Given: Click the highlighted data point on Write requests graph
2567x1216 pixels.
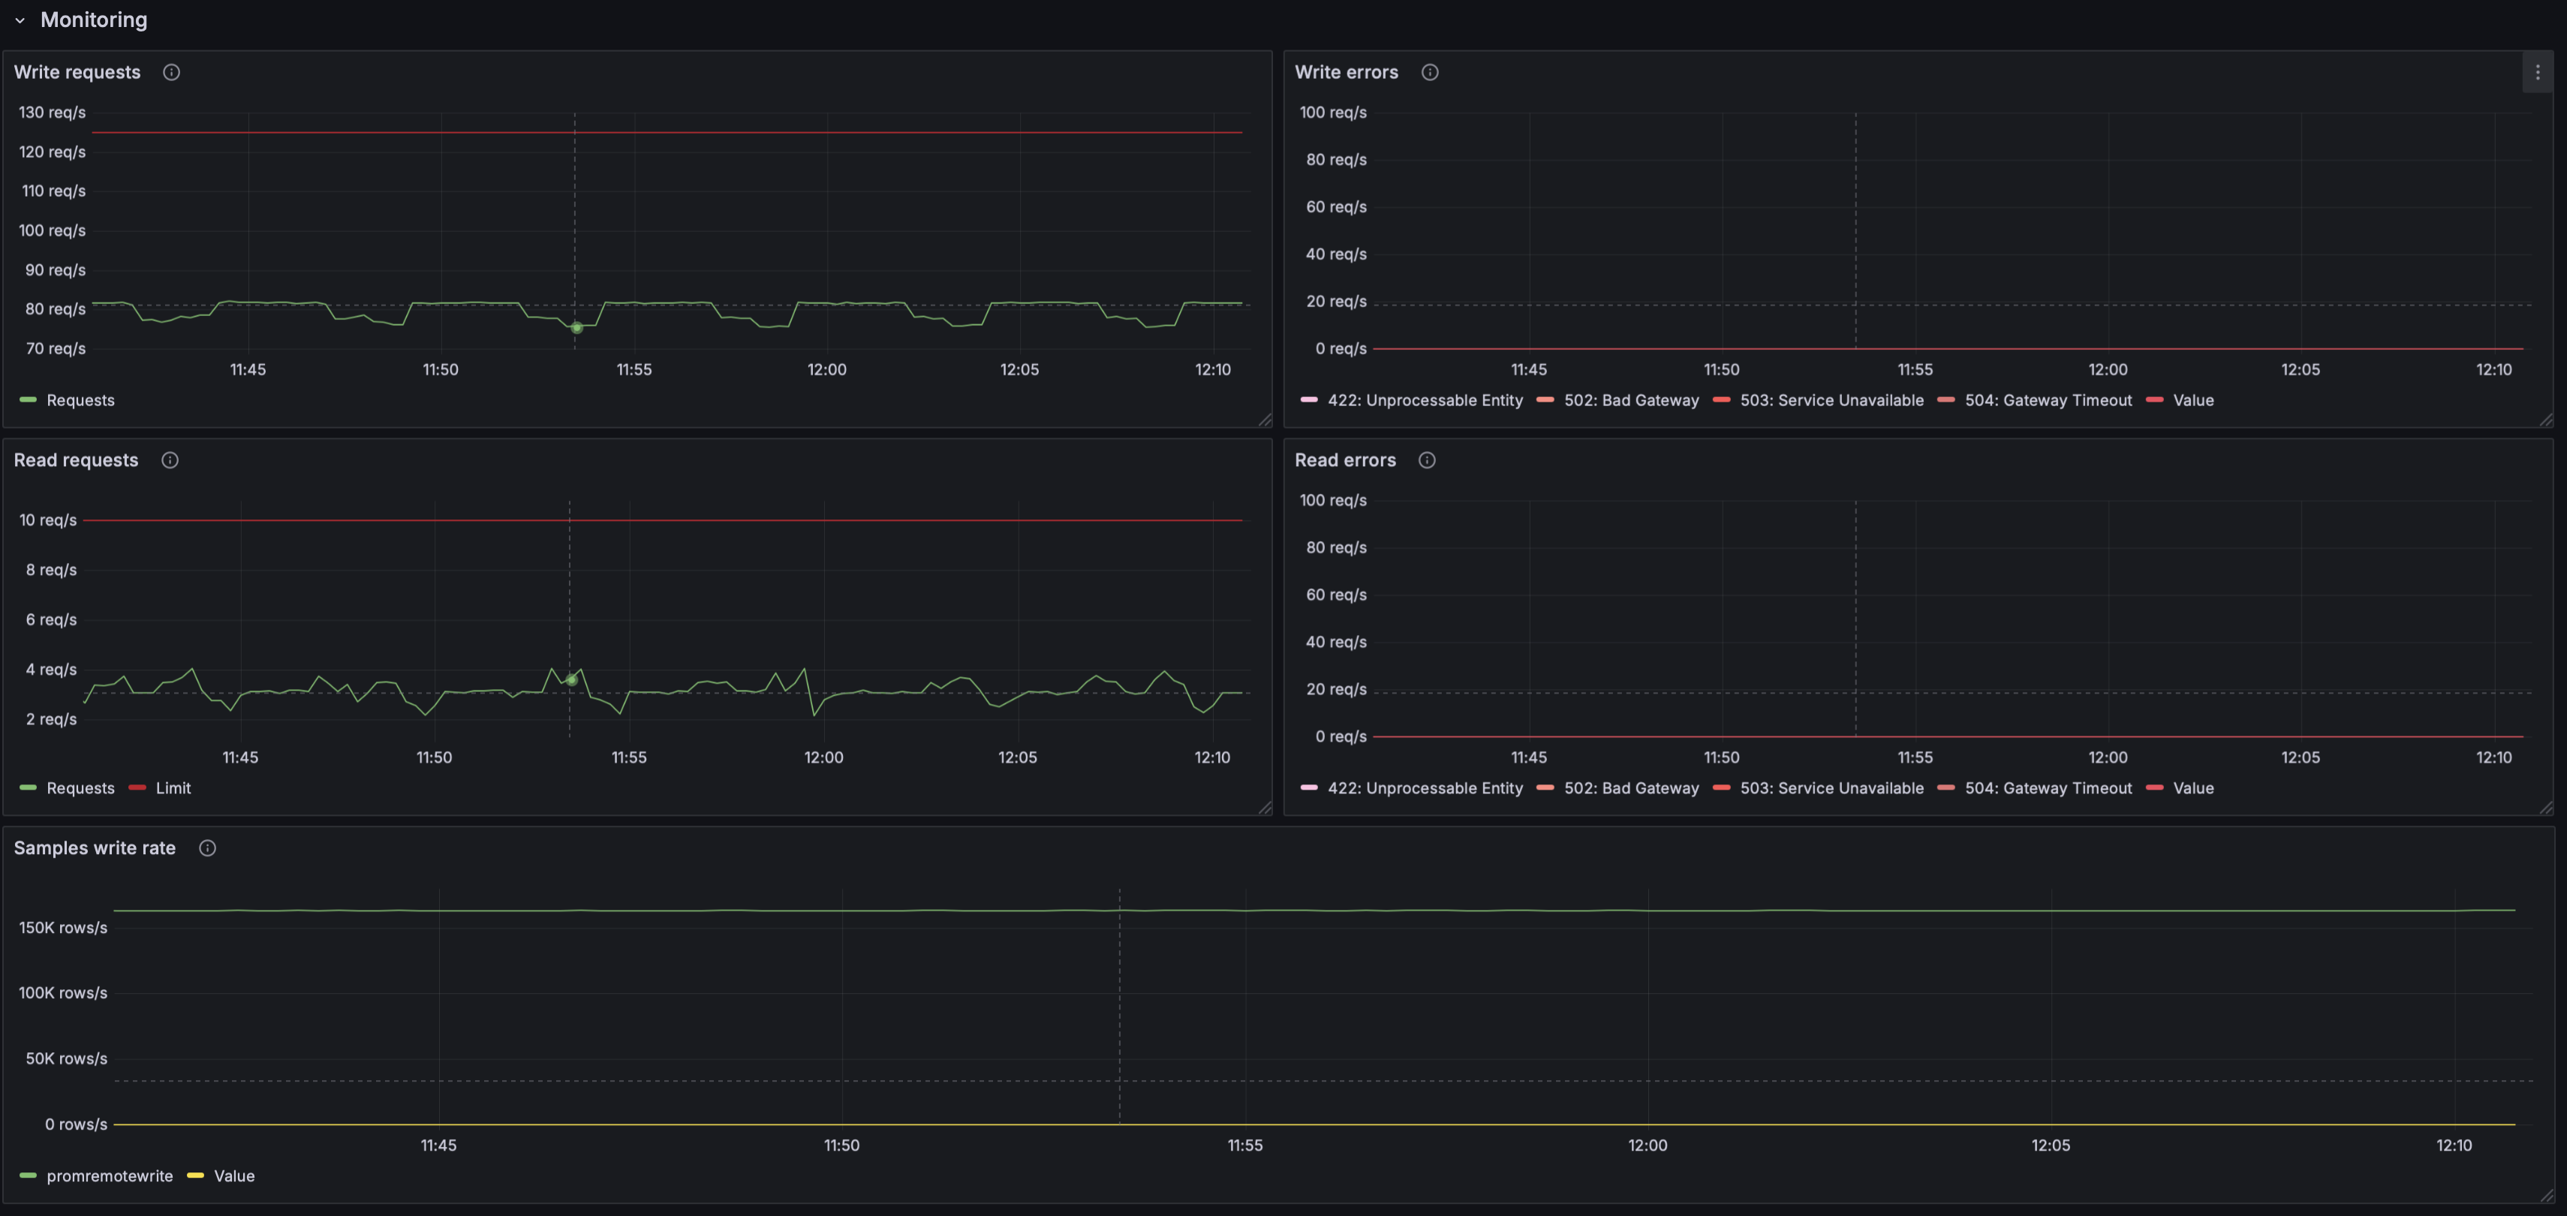Looking at the screenshot, I should pyautogui.click(x=577, y=327).
